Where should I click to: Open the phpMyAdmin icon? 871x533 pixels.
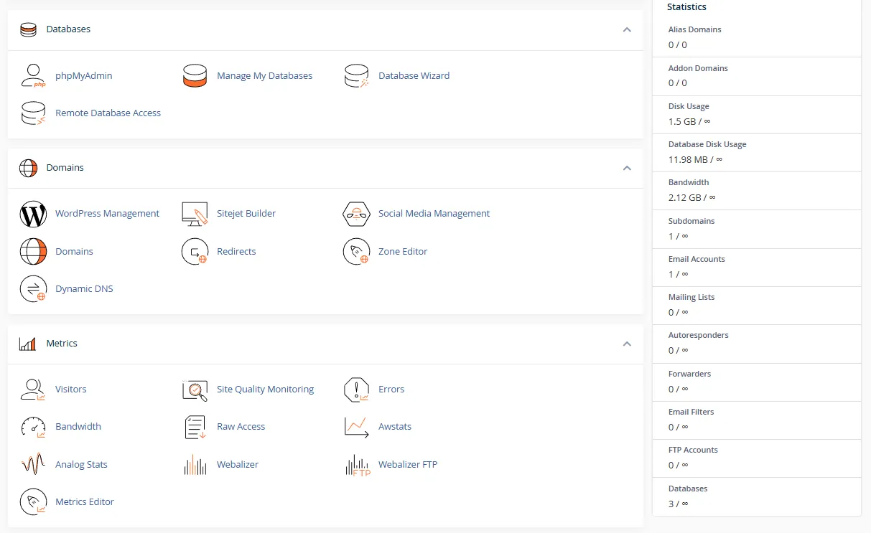[x=33, y=75]
